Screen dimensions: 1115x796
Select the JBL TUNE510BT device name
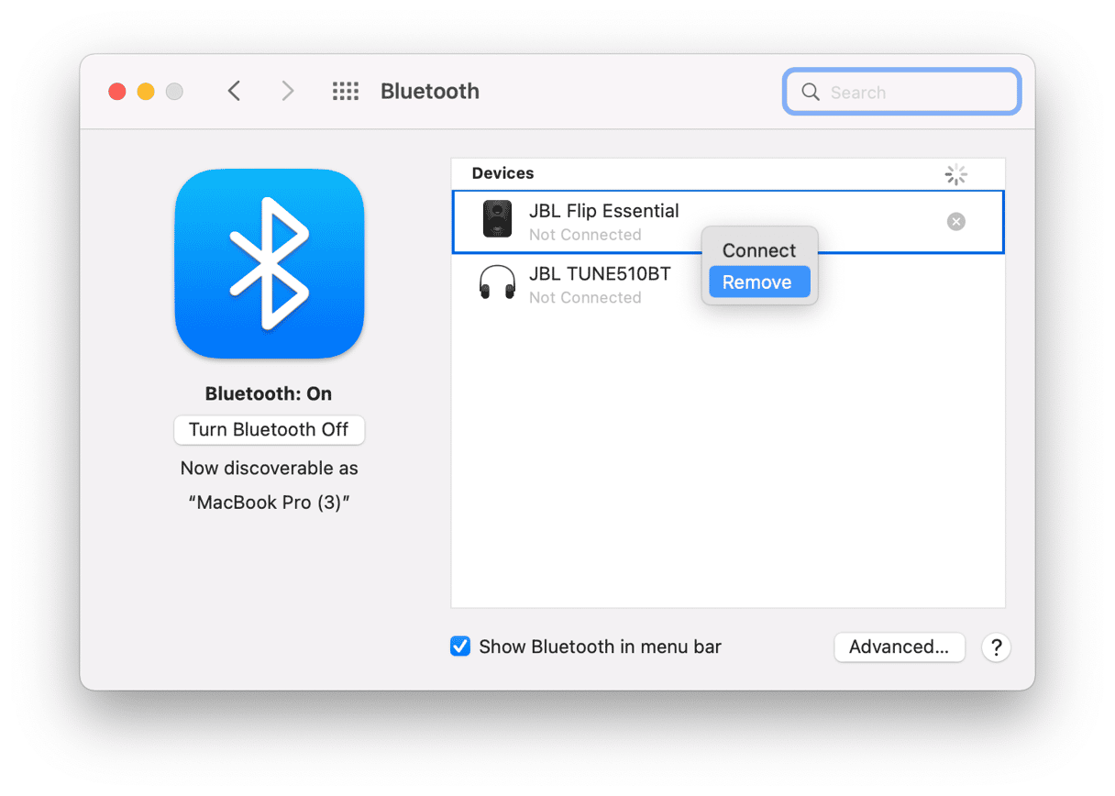600,273
